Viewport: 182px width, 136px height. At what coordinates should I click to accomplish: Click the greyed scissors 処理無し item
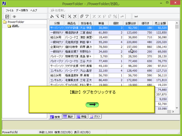58,10
